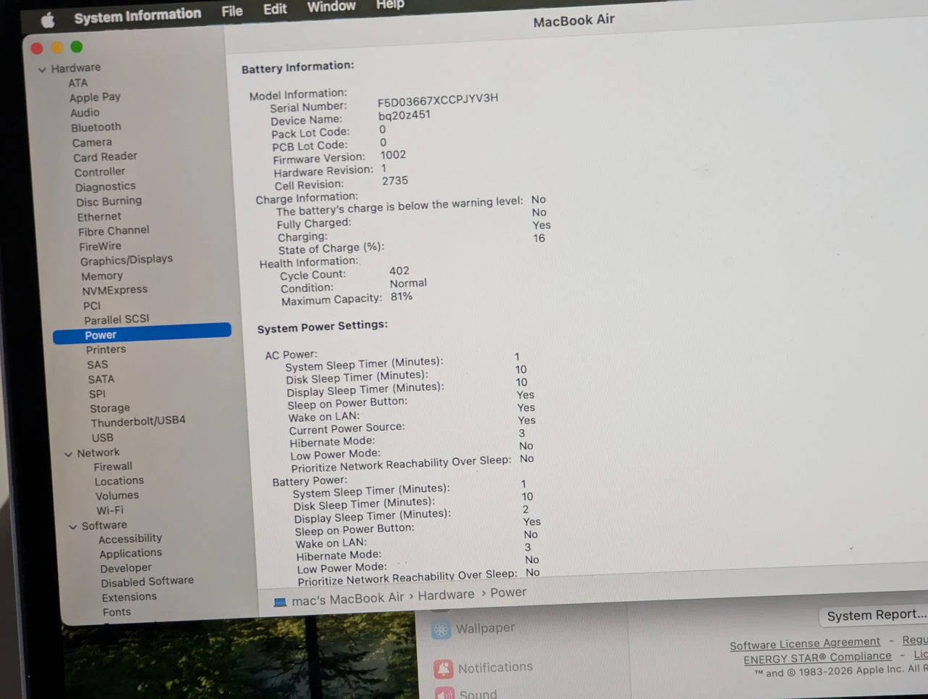This screenshot has height=699, width=928.
Task: Click Hardware in the path bar
Action: tap(446, 595)
